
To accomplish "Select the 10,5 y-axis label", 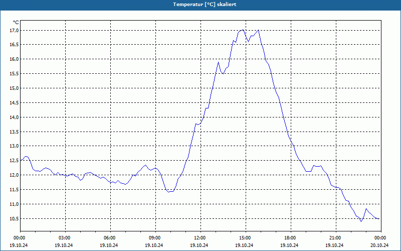I will click(x=15, y=219).
